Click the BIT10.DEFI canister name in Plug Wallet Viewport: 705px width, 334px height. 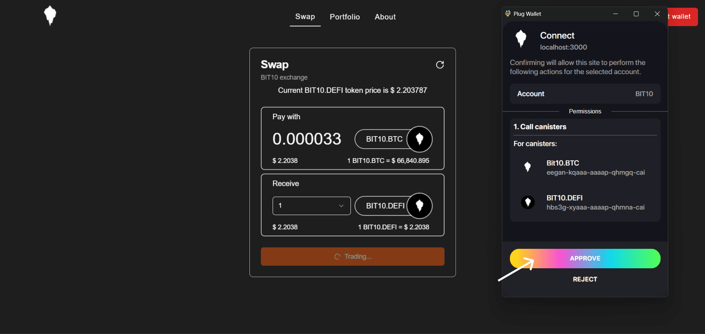click(564, 198)
